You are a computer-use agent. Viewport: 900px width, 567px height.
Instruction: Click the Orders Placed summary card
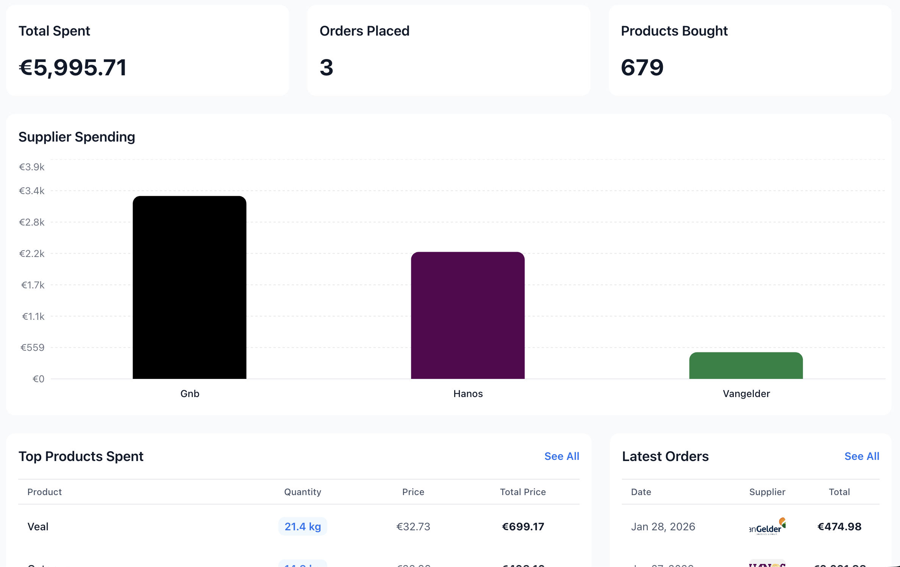click(448, 50)
